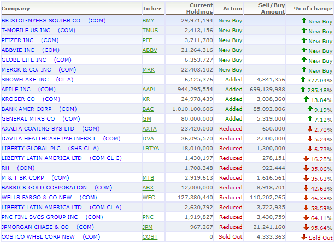Open the JPM ticker link
The height and width of the screenshot is (243, 335).
(148, 227)
